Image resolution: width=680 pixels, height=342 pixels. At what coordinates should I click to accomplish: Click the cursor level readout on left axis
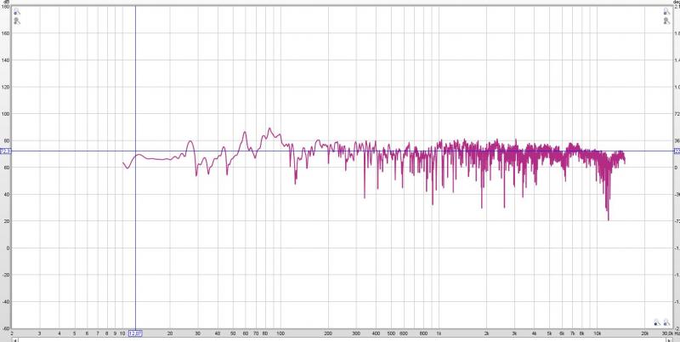[x=5, y=151]
